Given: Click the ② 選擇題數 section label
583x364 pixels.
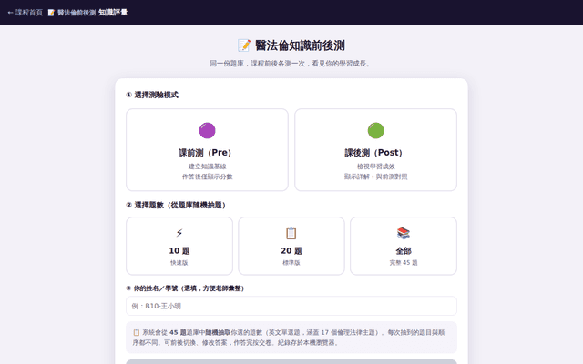Looking at the screenshot, I should pyautogui.click(x=176, y=205).
